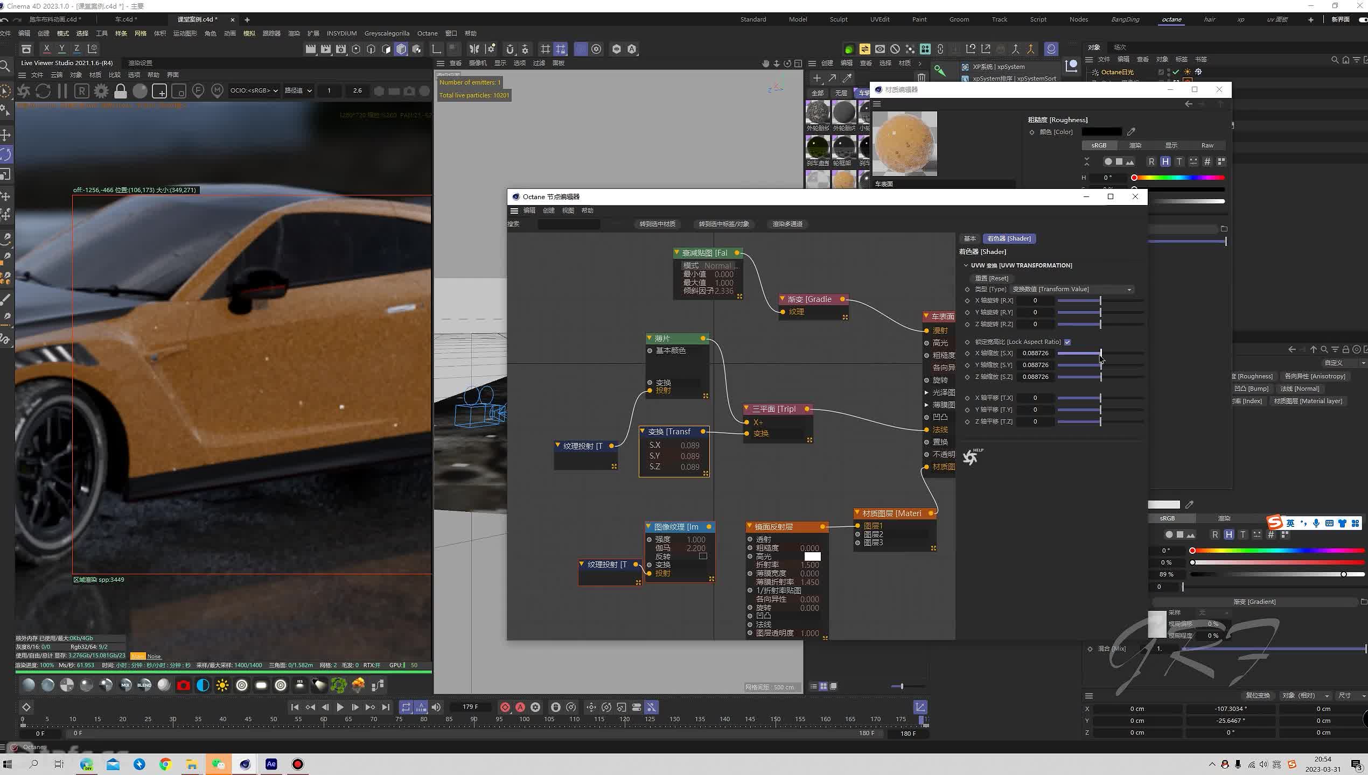Open Octane node editor icon in bottom toolbar

point(378,685)
